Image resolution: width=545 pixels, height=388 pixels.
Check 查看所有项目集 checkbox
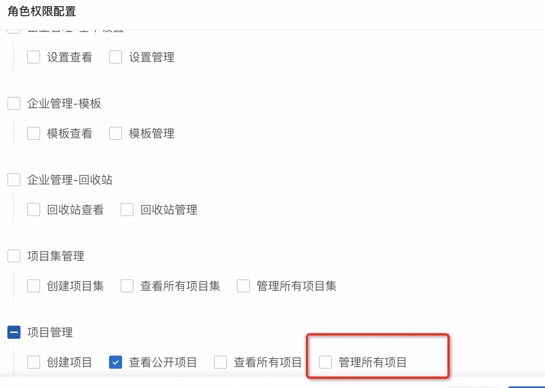point(127,286)
